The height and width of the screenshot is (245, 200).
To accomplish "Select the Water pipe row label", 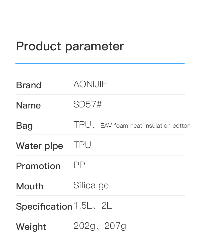I will (39, 146).
